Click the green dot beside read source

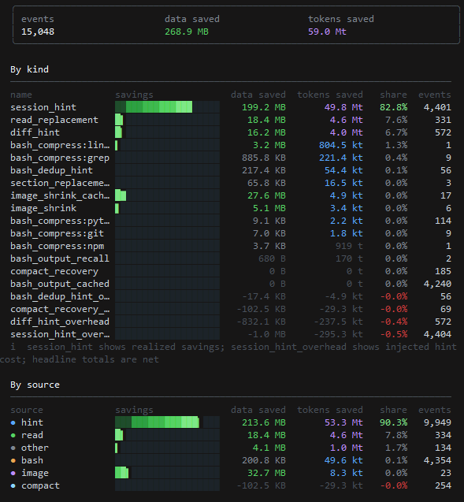(x=13, y=435)
